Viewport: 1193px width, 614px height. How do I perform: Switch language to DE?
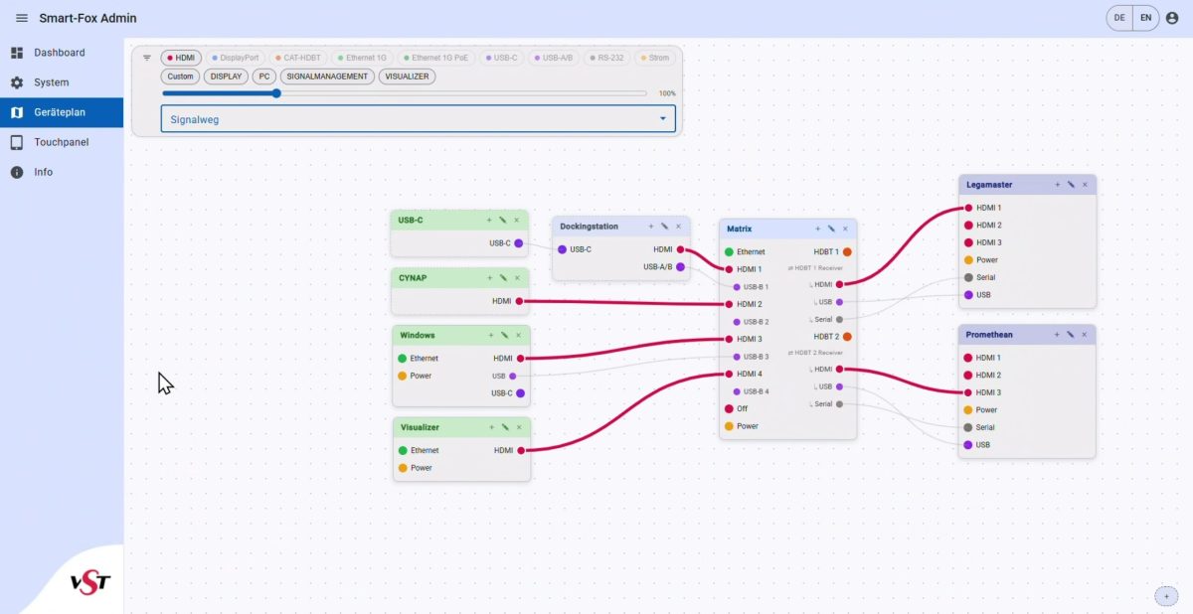1119,18
